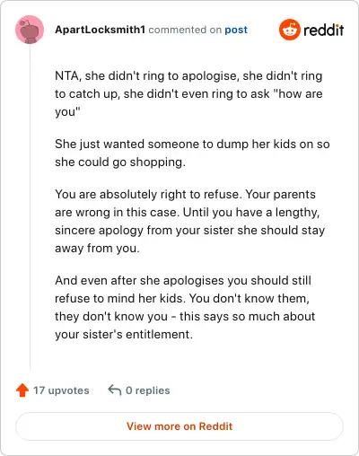Click the 'commented on' gray text
This screenshot has height=456, width=359.
[185, 30]
